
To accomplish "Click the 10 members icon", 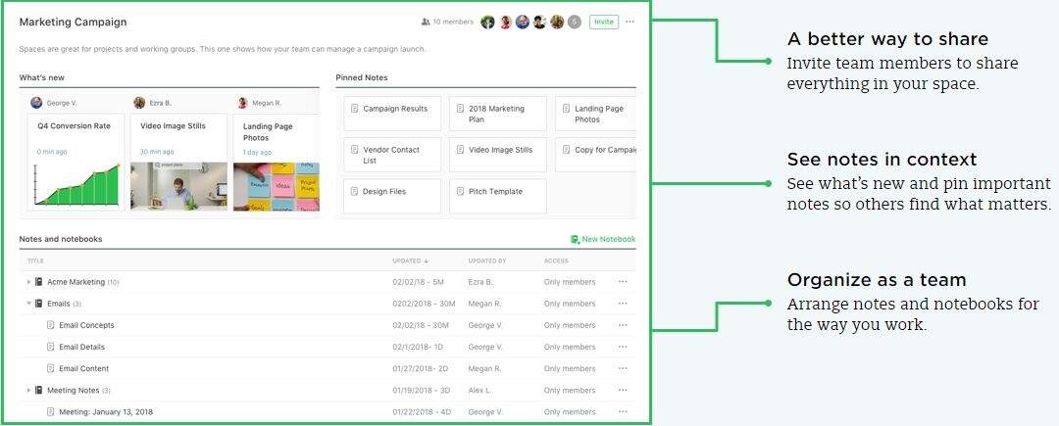I will click(x=426, y=22).
